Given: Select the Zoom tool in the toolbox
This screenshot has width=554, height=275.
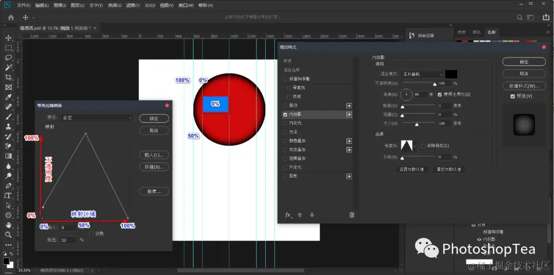Looking at the screenshot, I should 9,234.
